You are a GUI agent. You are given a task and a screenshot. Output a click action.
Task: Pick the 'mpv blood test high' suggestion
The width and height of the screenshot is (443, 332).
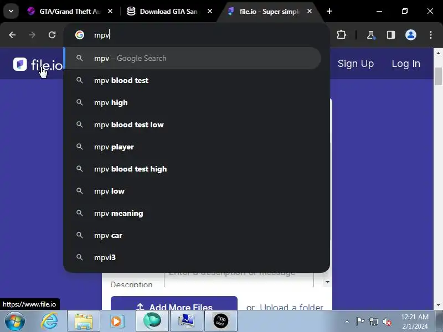coord(193,169)
